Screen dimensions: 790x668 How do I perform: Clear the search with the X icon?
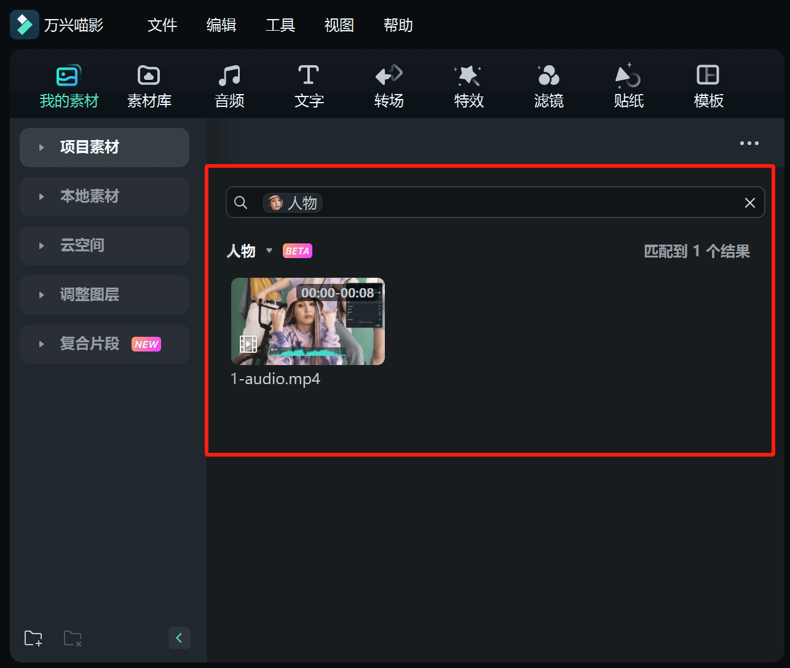point(750,203)
